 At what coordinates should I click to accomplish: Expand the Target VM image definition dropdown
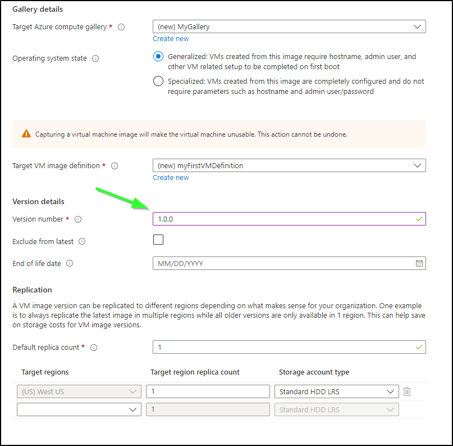click(289, 165)
